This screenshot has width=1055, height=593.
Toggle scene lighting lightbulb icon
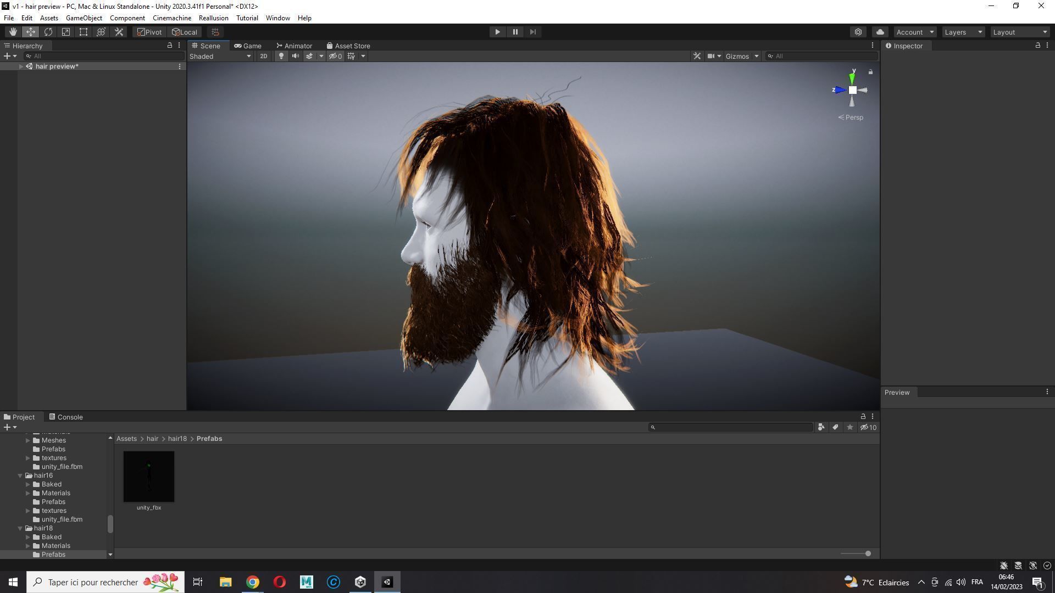[281, 56]
